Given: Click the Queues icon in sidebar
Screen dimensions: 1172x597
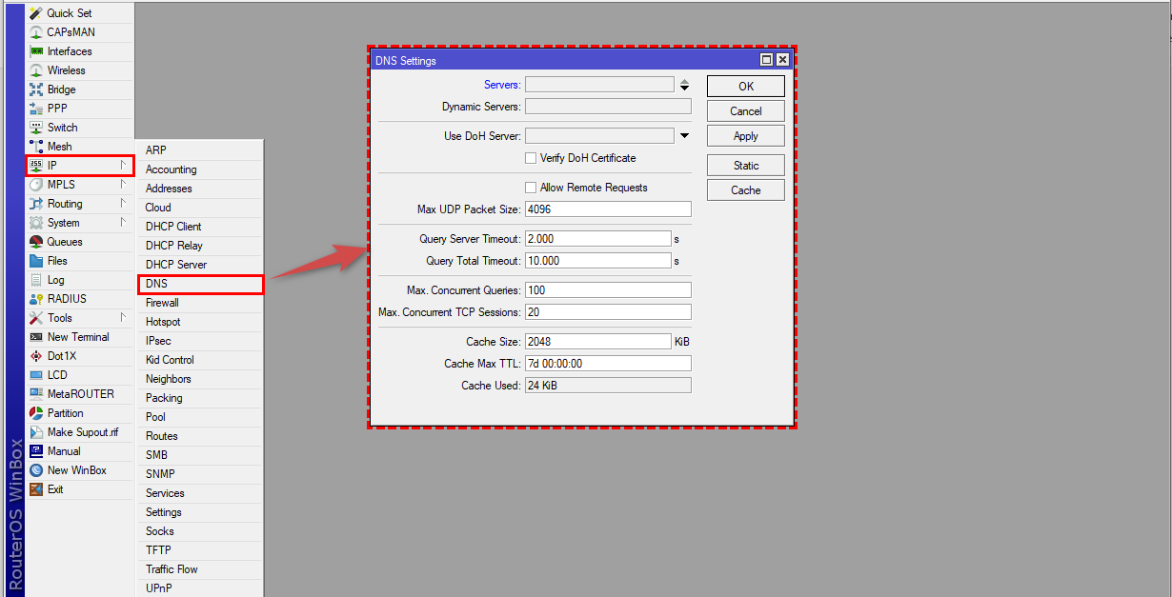Looking at the screenshot, I should click(36, 242).
